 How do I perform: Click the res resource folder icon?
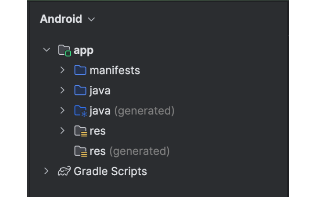point(80,131)
